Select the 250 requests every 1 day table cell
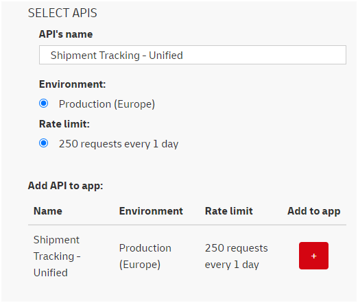 236,256
